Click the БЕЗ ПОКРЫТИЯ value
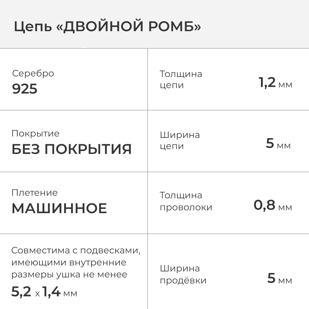Image resolution: width=309 pixels, height=309 pixels. [72, 149]
